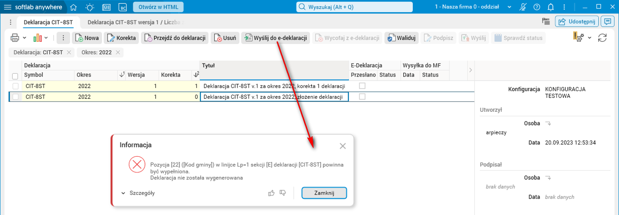The height and width of the screenshot is (215, 619).
Task: Switch to the 'Deklaracja CIT-8ST' tab
Action: (x=48, y=22)
